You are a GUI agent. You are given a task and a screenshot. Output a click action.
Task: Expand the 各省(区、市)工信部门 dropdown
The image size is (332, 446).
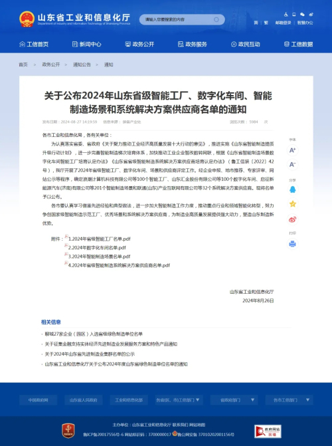(178, 400)
